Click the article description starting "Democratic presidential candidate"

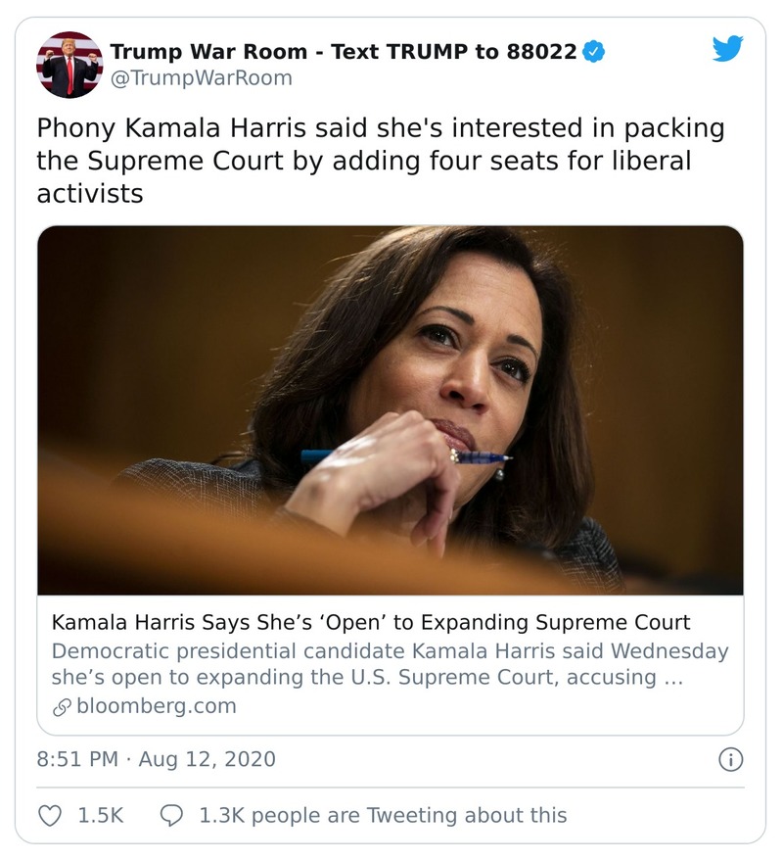pyautogui.click(x=390, y=664)
